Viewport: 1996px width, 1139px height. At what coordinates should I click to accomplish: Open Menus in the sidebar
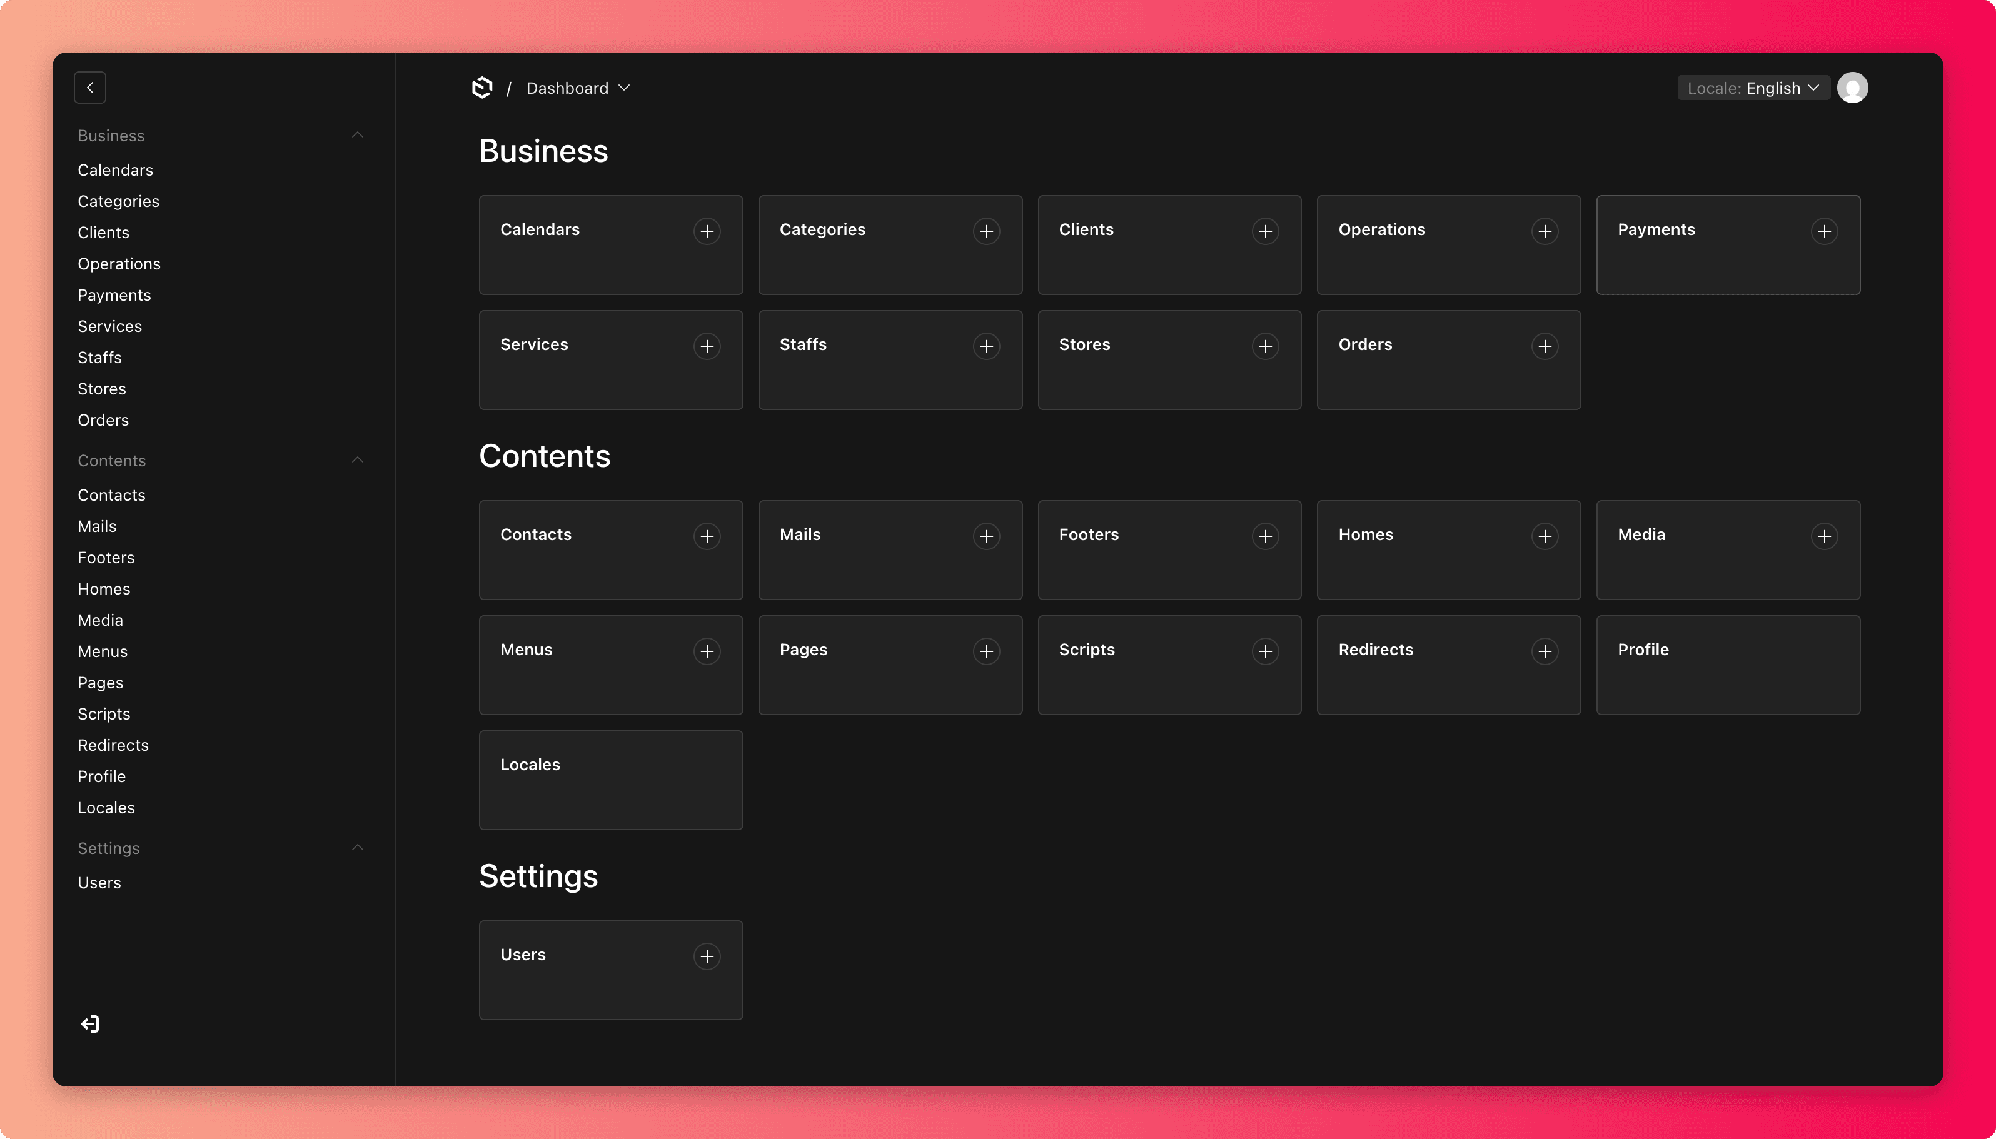pyautogui.click(x=103, y=651)
